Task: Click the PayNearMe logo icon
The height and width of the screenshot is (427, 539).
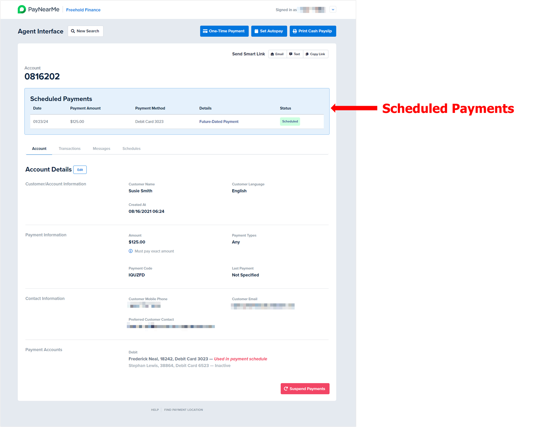Action: coord(22,9)
